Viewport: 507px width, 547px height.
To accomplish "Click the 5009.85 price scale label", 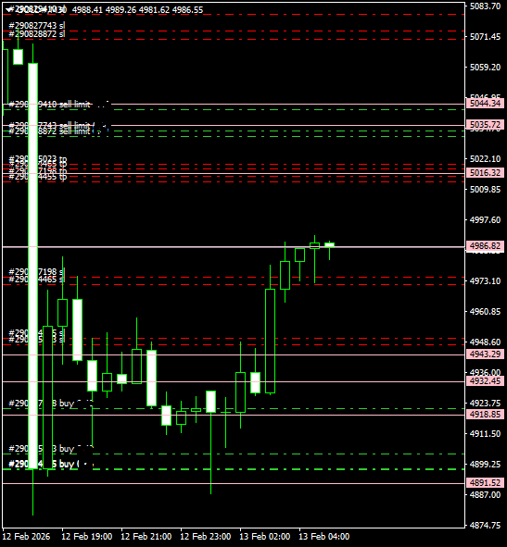I will coord(485,190).
